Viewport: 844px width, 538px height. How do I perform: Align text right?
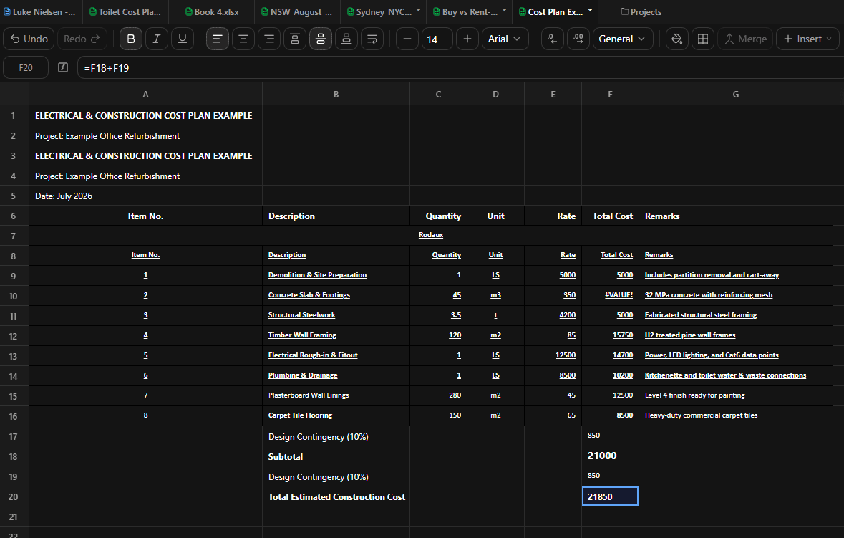pos(269,39)
